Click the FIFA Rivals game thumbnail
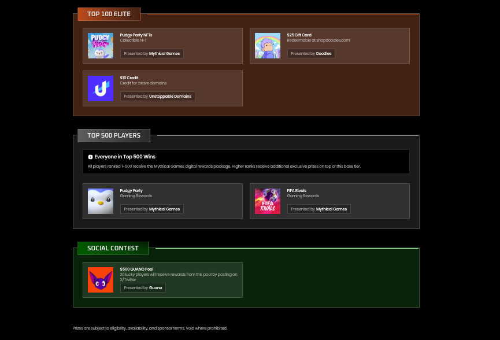This screenshot has height=340, width=500. pos(268,201)
